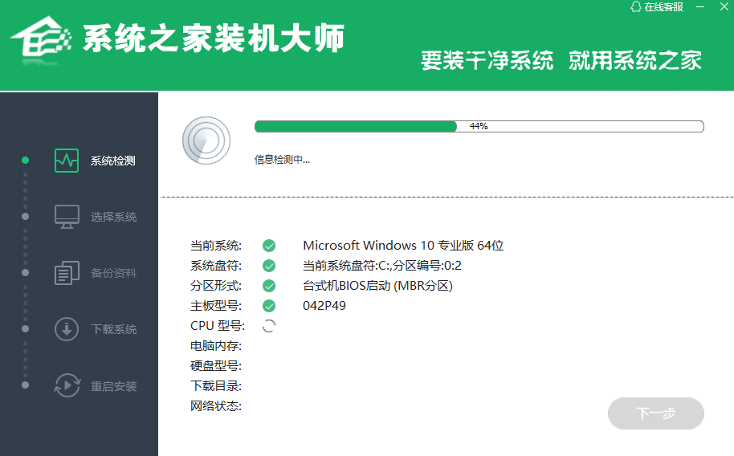Screen dimensions: 734x456
Task: Click the 44% detection progress bar
Action: pos(479,126)
